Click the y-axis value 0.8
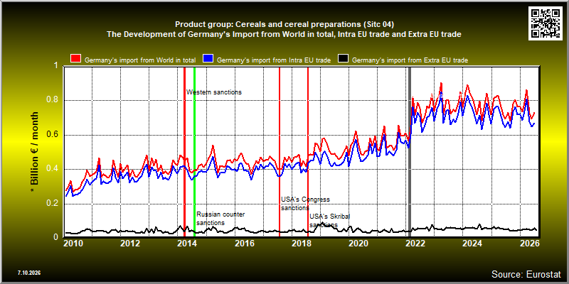The width and height of the screenshot is (569, 284). point(53,100)
